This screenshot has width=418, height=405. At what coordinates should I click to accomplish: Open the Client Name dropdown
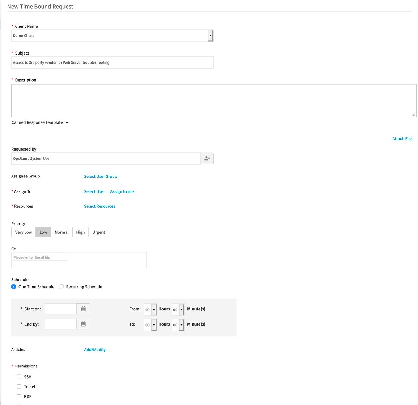(210, 35)
